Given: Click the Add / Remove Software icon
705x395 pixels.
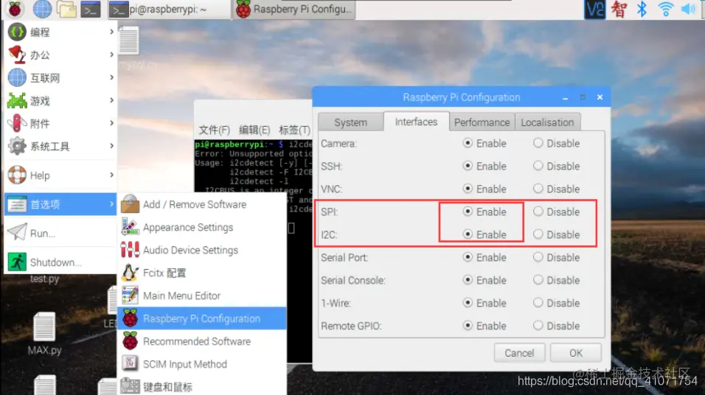Looking at the screenshot, I should point(130,204).
